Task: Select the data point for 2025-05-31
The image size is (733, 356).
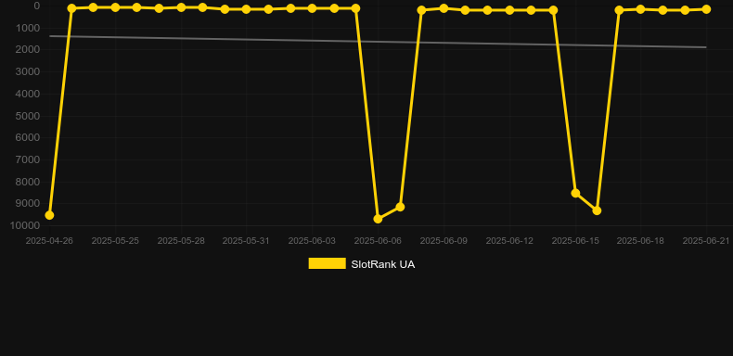Action: coord(247,9)
